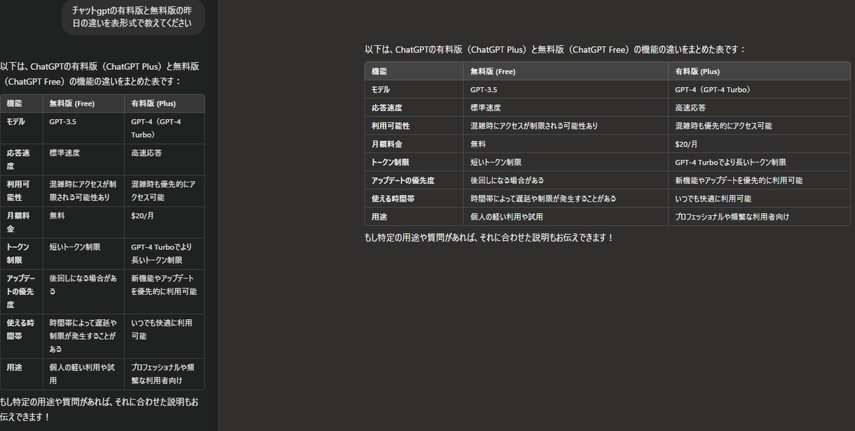Click closing 'もし特定の用途や質問があれば' line under wide right table
This screenshot has width=855, height=431.
tap(489, 237)
